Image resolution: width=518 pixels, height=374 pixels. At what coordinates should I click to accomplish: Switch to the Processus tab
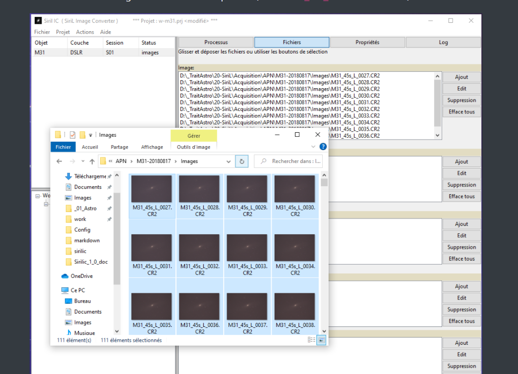pyautogui.click(x=216, y=42)
